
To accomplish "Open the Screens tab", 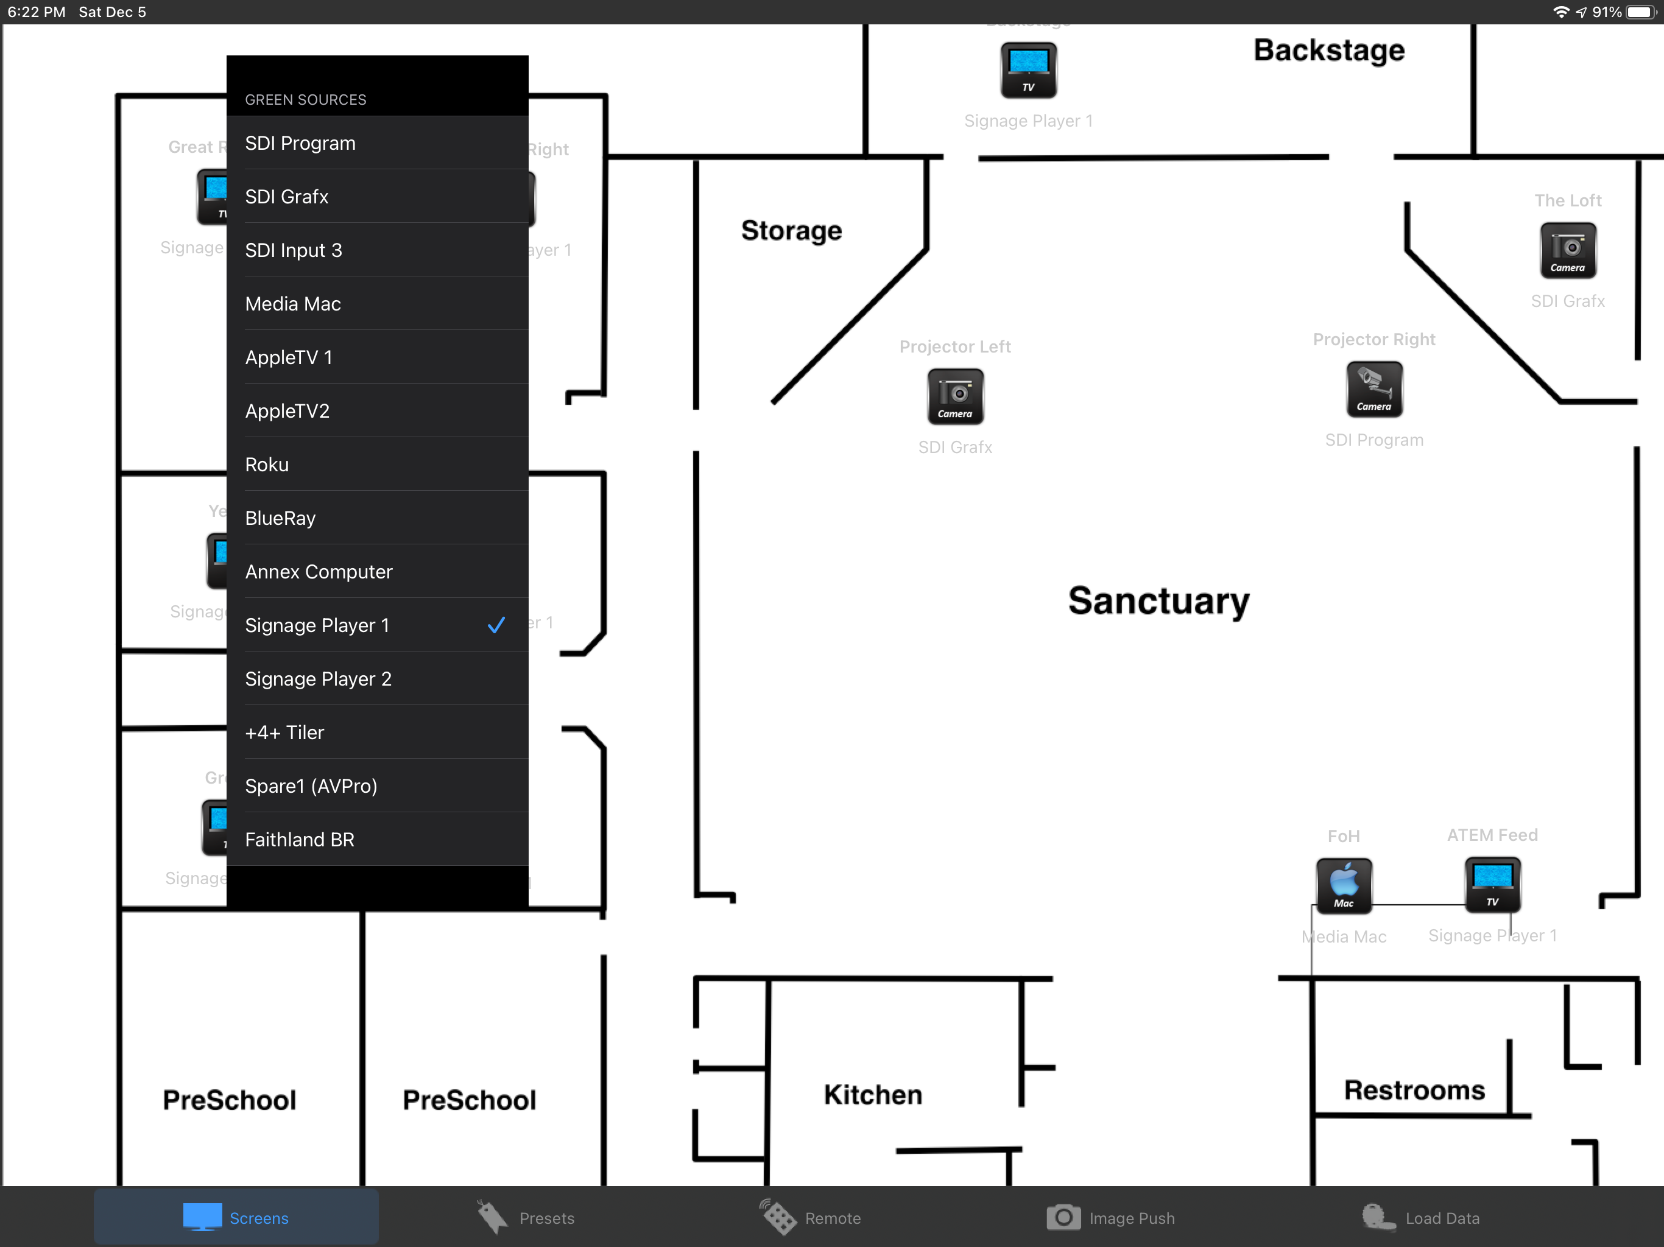I will point(236,1218).
